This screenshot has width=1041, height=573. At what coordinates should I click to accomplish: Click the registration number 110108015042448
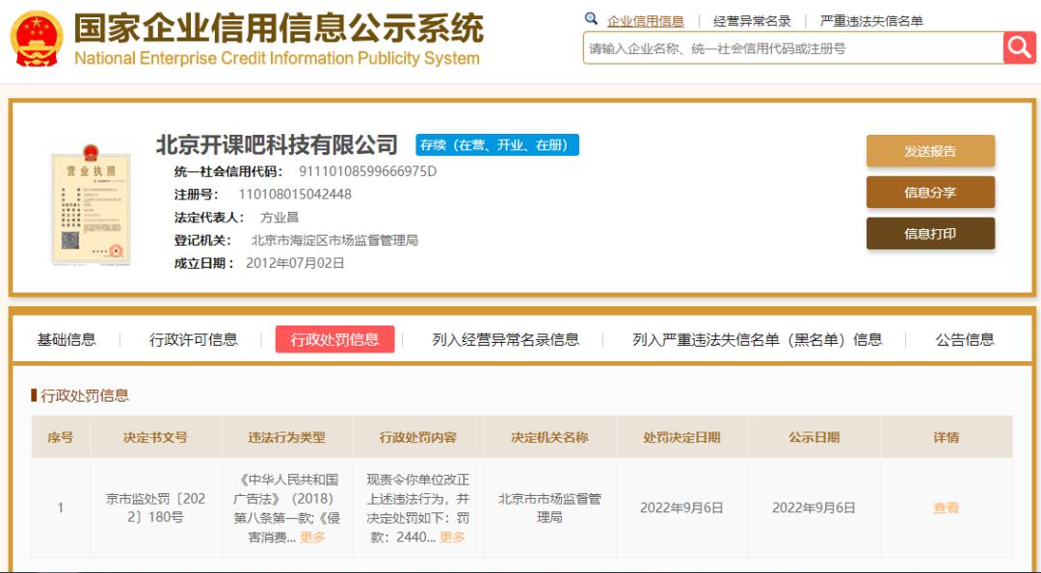coord(295,195)
